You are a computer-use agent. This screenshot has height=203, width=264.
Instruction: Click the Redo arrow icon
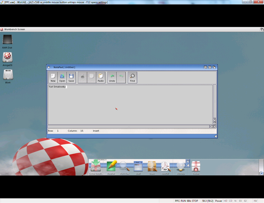(121, 77)
